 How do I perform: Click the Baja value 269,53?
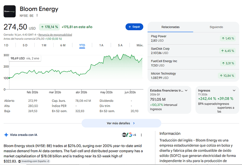[33, 111]
